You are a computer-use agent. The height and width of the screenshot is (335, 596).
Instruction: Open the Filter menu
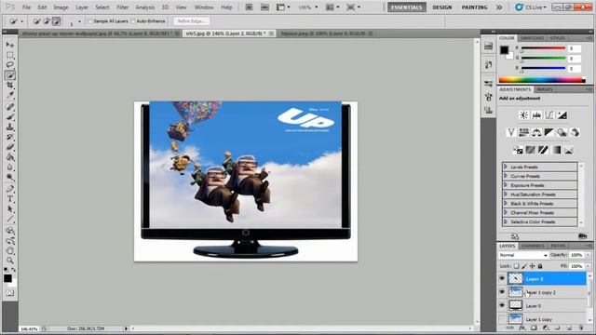122,7
